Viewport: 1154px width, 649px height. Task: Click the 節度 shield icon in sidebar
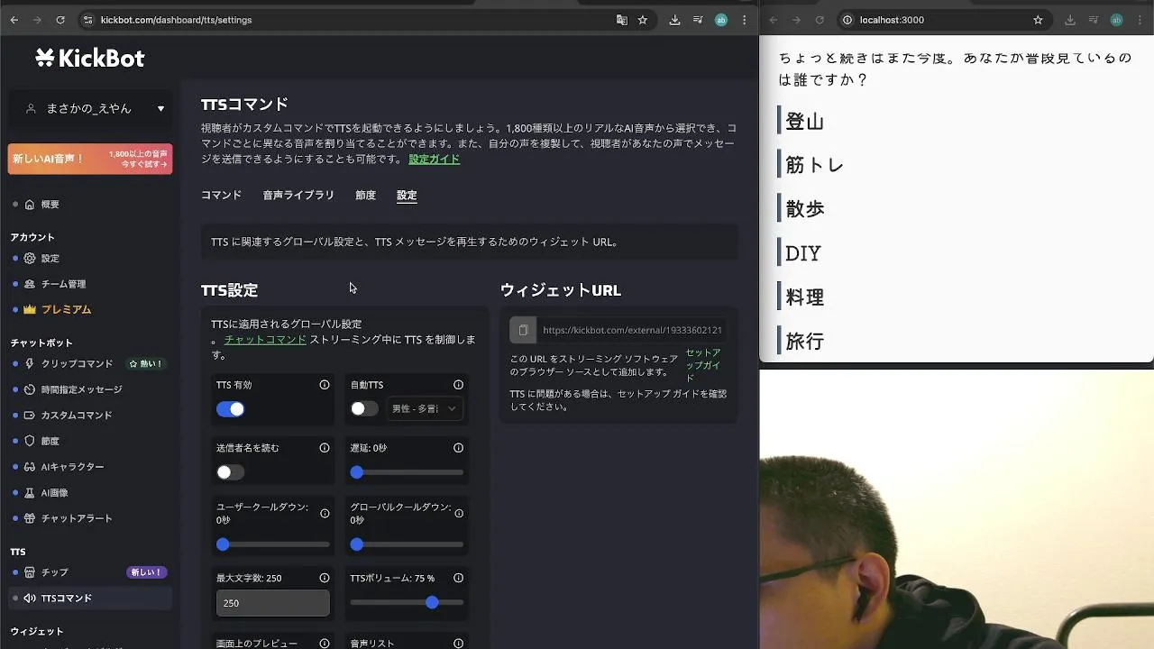pos(30,441)
